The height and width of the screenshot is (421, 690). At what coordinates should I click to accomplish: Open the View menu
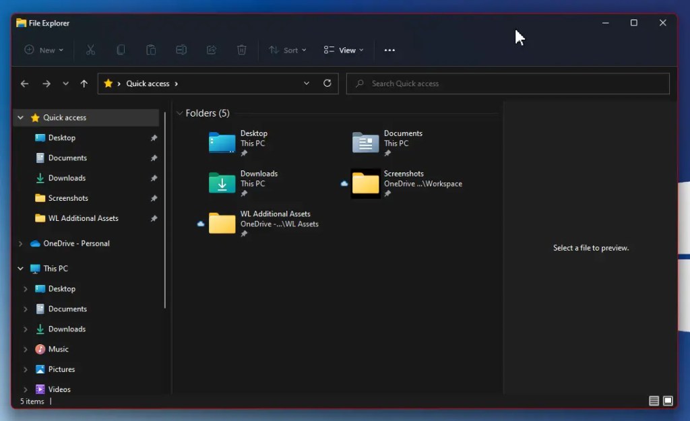343,50
